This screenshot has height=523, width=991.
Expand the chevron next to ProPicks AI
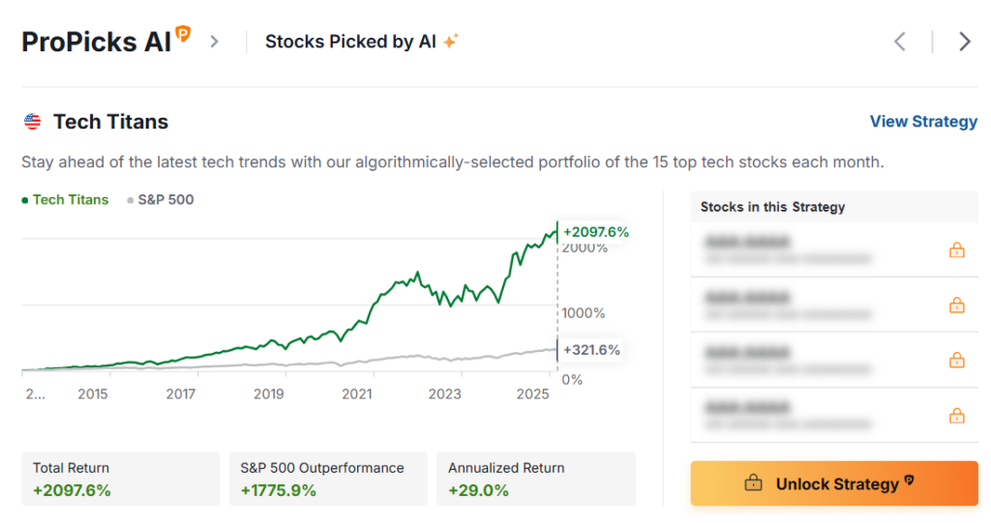[x=215, y=42]
